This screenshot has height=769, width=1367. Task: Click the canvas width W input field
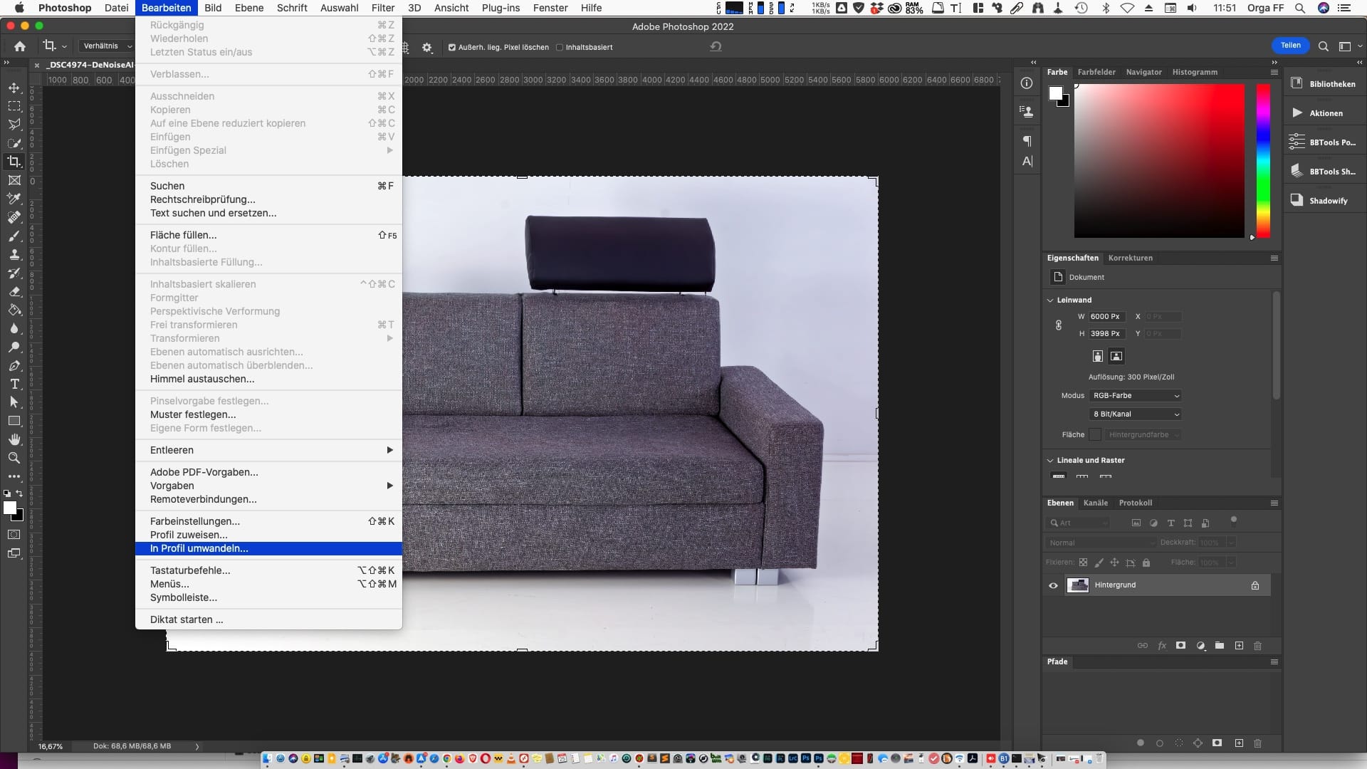(1106, 316)
